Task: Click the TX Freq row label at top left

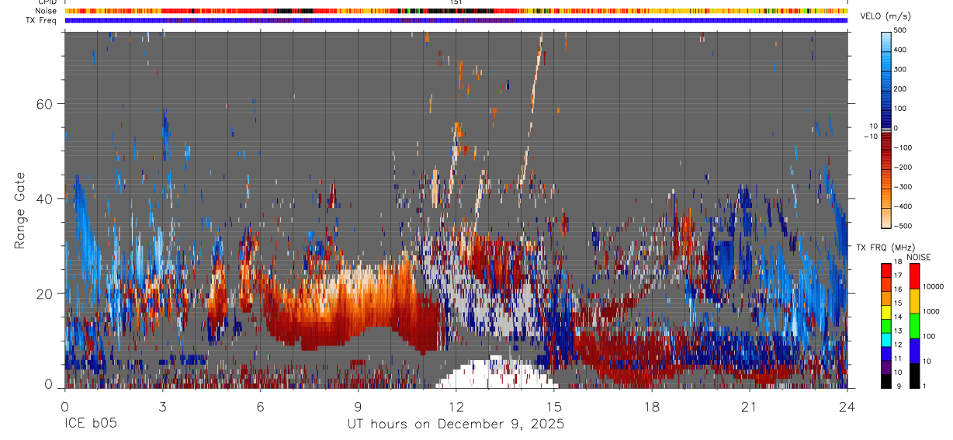Action: (x=42, y=20)
